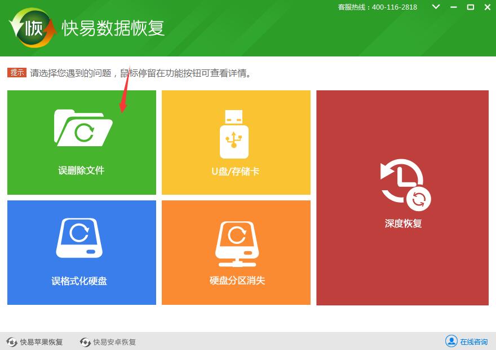Select the 误删除文件 label

[81, 170]
